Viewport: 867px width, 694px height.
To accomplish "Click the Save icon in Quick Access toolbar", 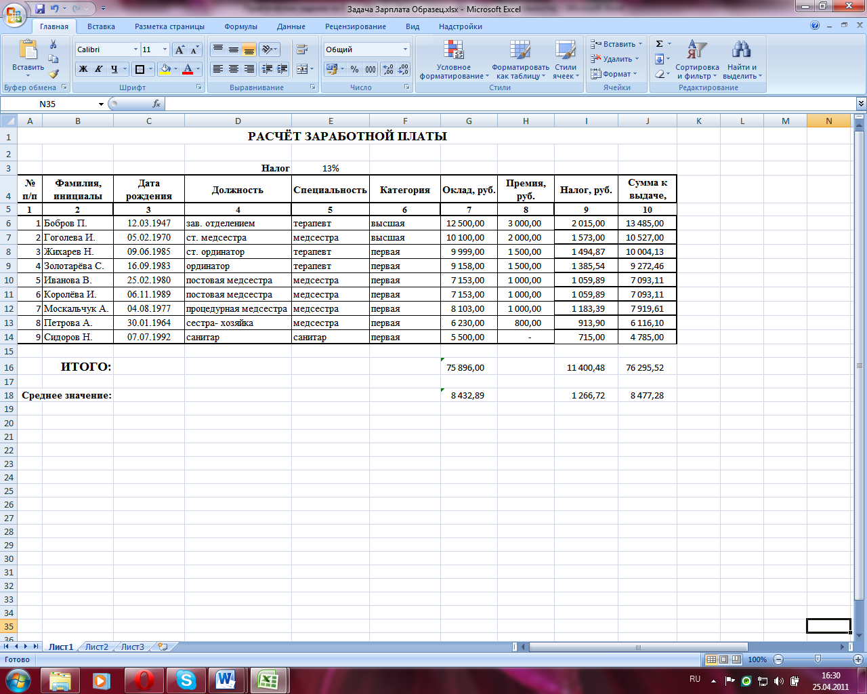I will coord(40,9).
